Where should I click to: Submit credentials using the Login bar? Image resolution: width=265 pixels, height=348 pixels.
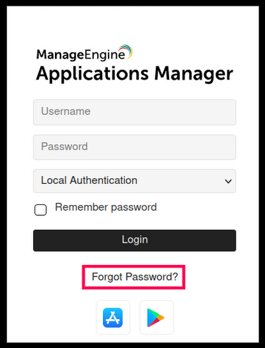pos(135,240)
